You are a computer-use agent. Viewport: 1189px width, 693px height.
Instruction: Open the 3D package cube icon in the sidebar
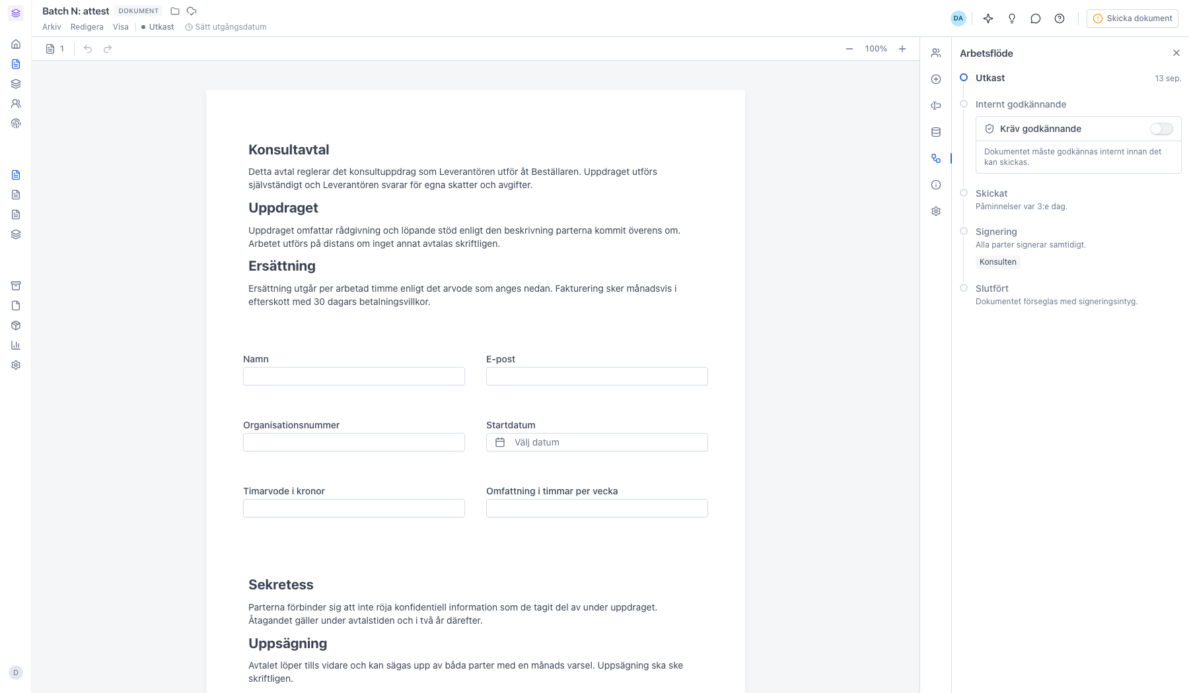(16, 325)
